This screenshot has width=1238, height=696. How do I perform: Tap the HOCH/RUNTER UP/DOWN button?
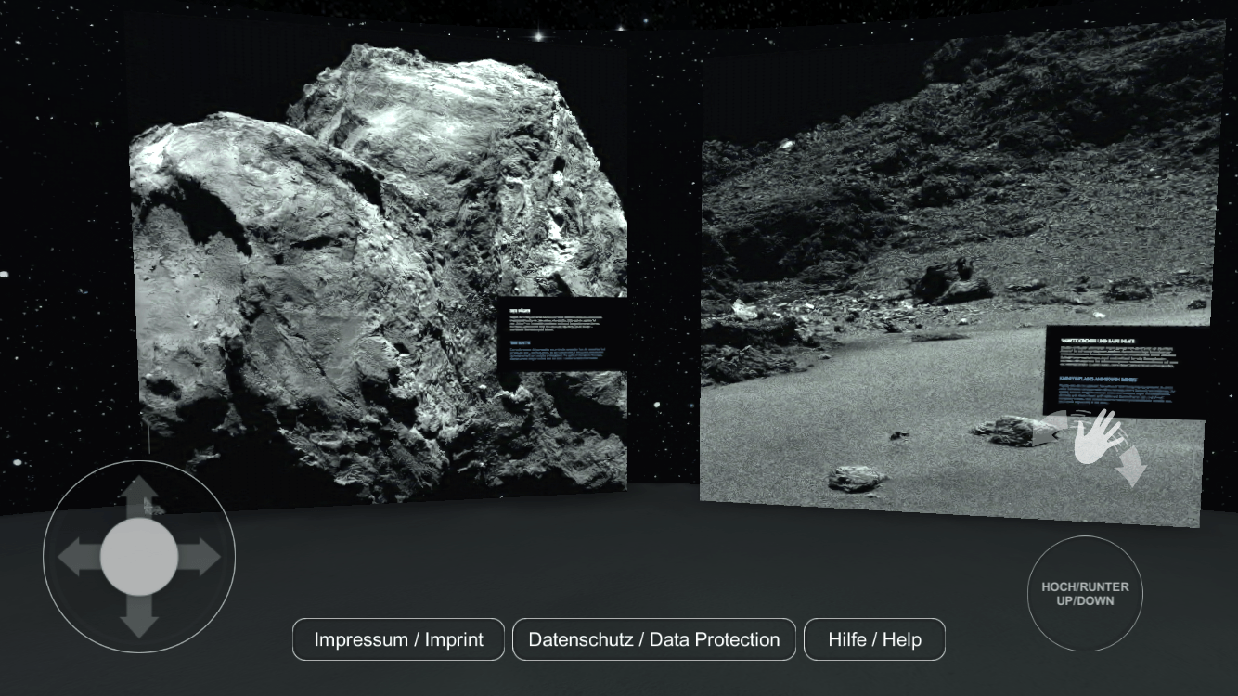(x=1085, y=594)
